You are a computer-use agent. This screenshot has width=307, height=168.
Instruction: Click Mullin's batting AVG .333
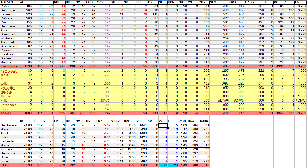click(x=103, y=79)
